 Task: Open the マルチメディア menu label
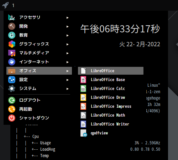[34, 53]
